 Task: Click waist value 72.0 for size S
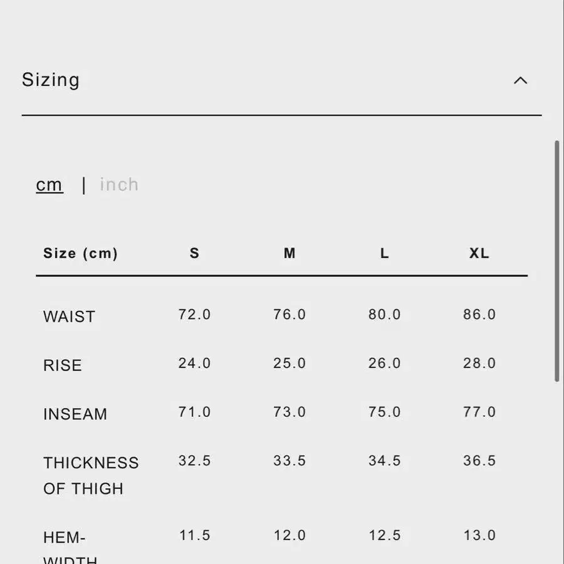click(x=194, y=315)
